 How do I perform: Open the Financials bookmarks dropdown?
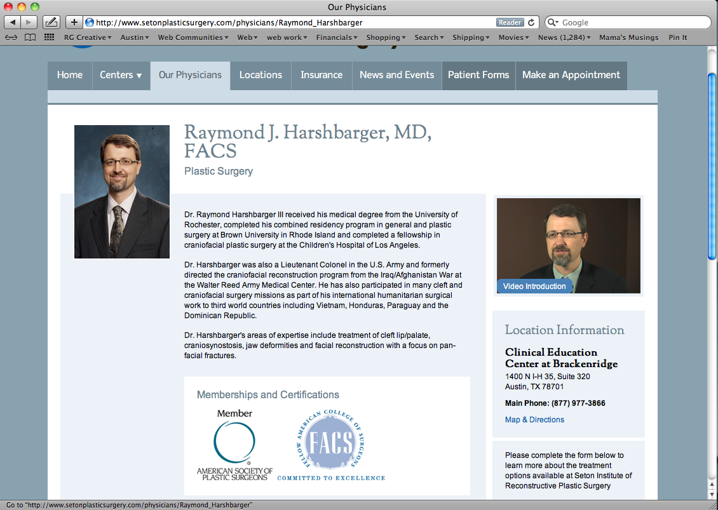(x=337, y=37)
